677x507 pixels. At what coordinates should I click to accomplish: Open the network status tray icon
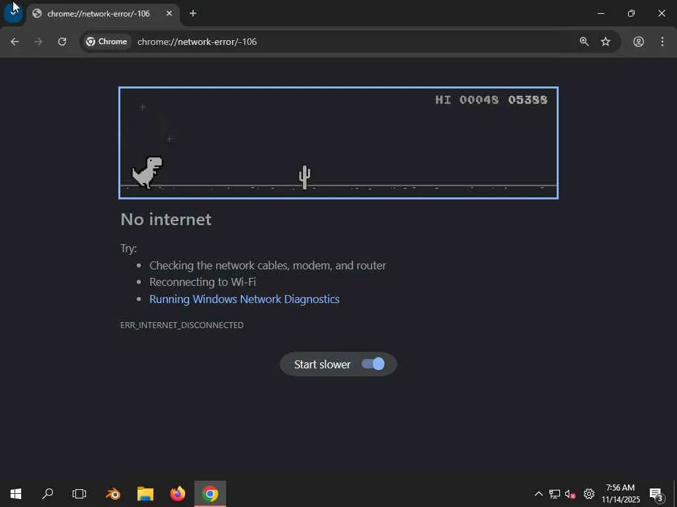pos(555,494)
